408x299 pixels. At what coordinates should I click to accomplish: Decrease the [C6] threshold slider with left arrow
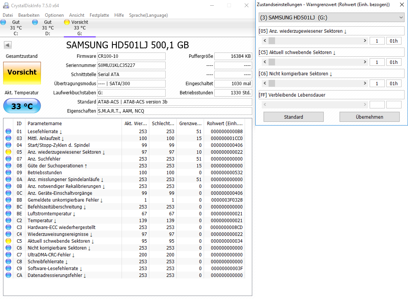pos(265,83)
